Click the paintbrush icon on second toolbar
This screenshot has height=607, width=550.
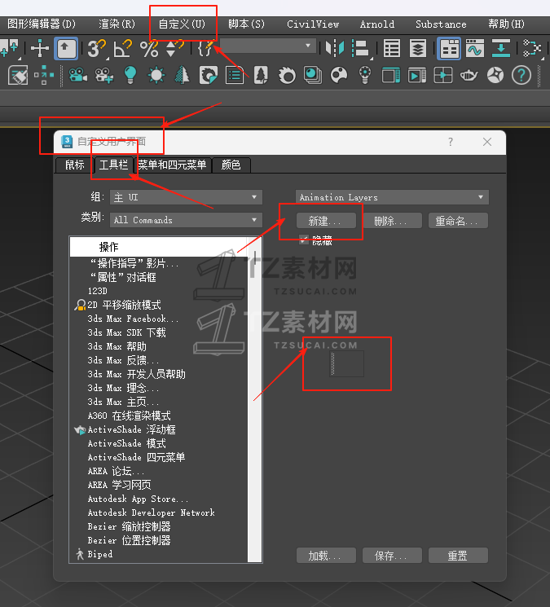[18, 75]
